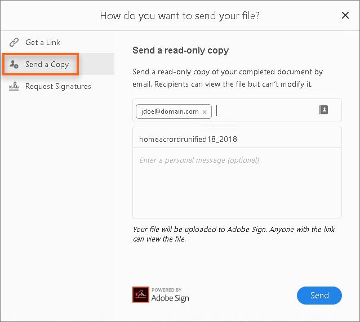
Task: Click the dialog title 'How do you want to send your file?'
Action: tap(180, 16)
